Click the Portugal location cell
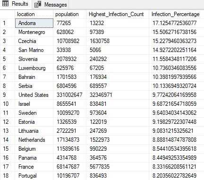Image resolution: width=204 pixels, height=180 pixels. coord(34,176)
